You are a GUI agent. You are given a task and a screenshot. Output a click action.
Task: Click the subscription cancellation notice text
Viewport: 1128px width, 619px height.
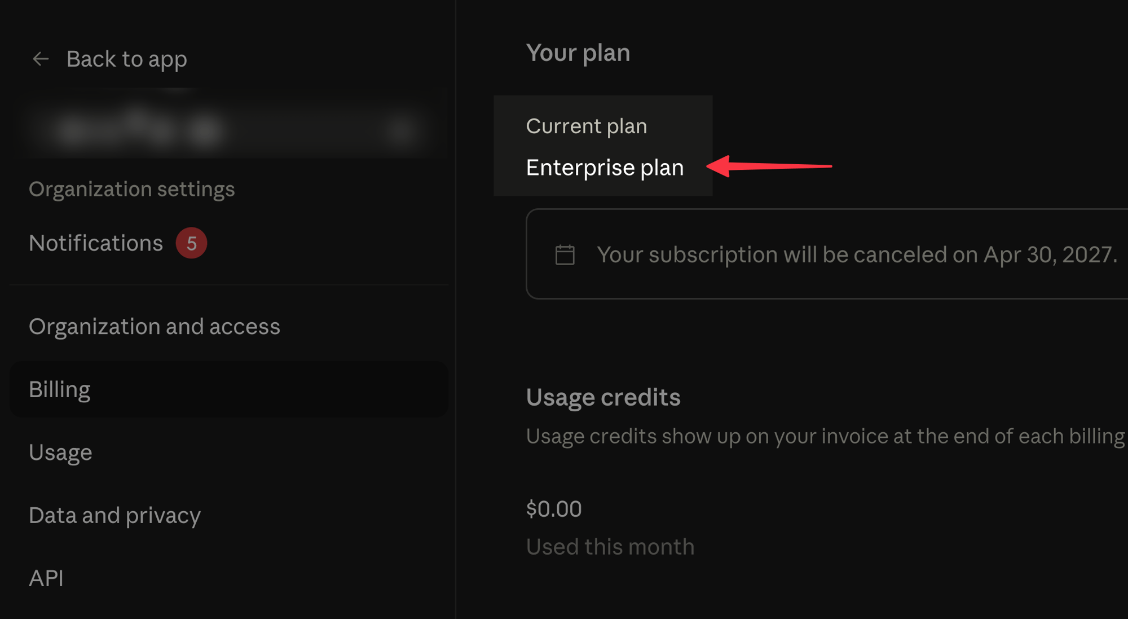point(857,254)
